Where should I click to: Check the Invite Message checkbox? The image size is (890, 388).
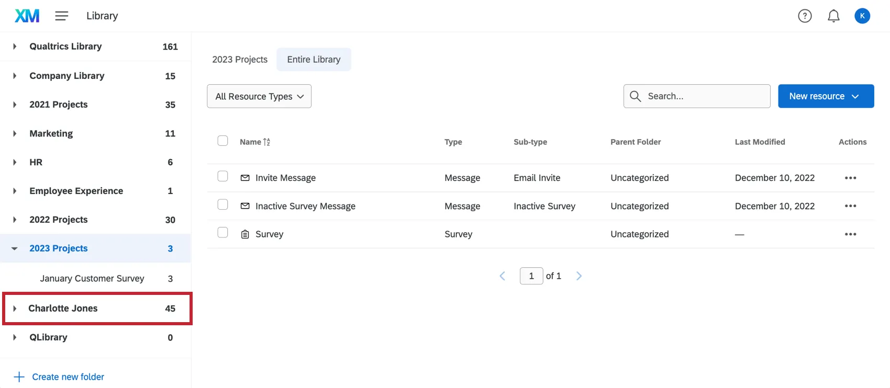coord(222,176)
